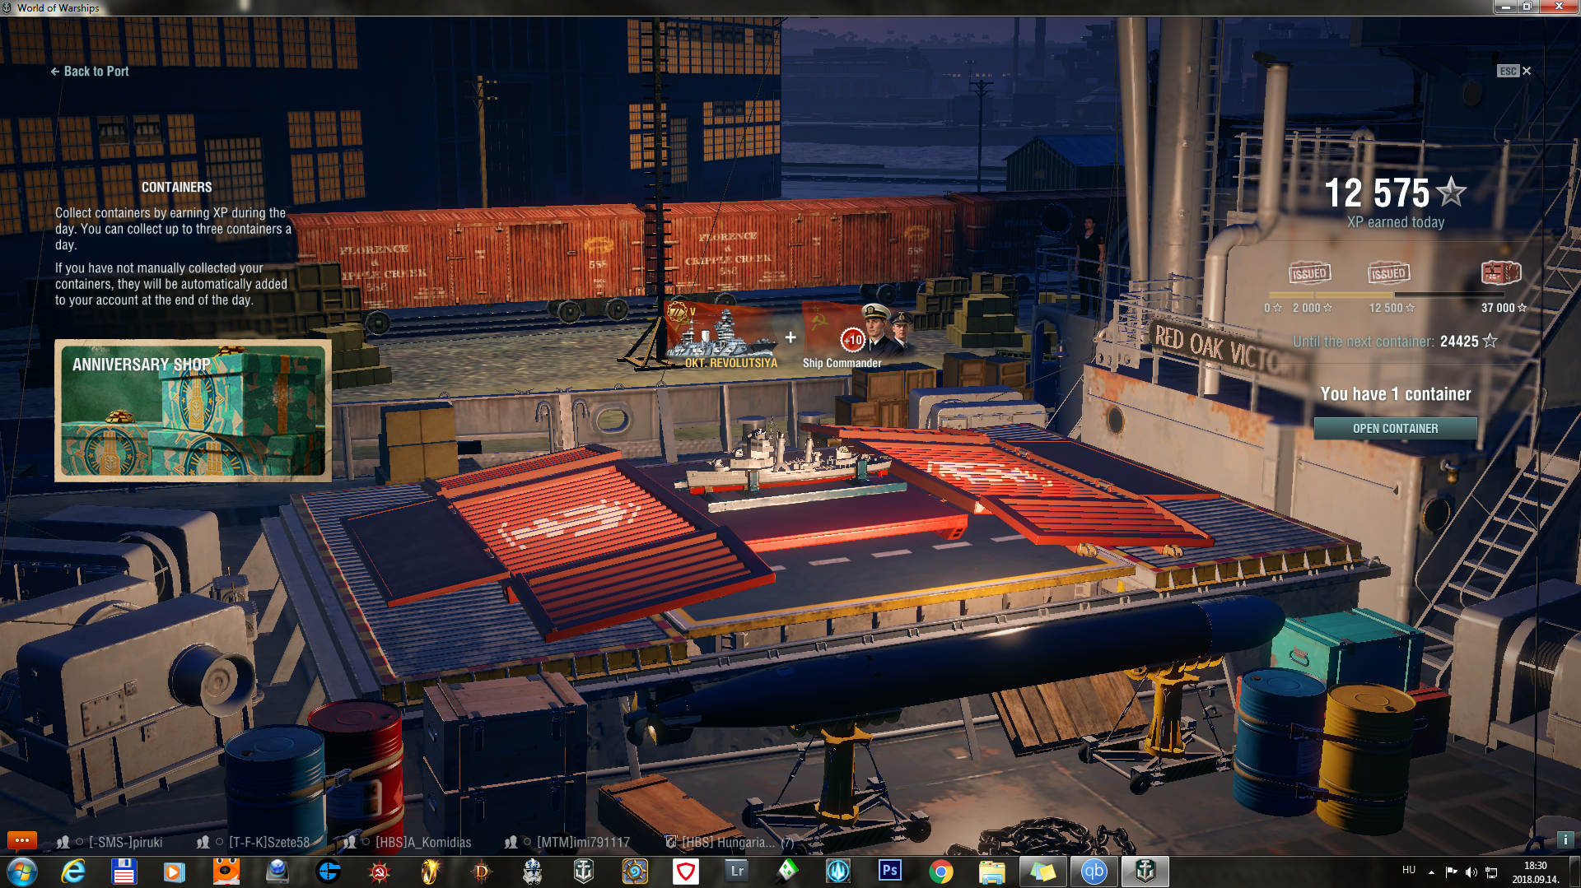Open the orange chat messages button

pyautogui.click(x=22, y=841)
